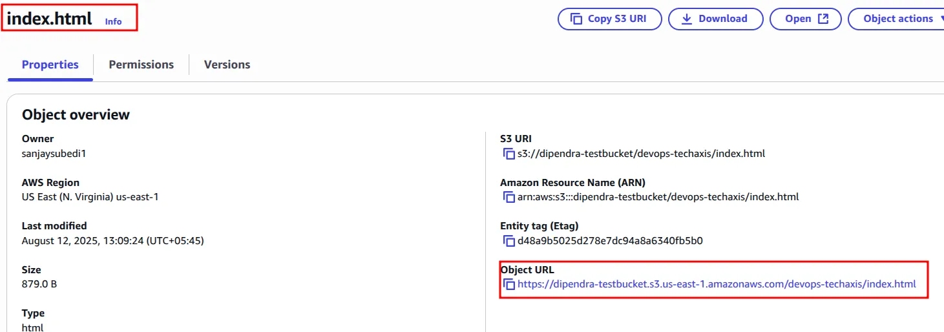Viewport: 944px width, 332px height.
Task: Select the Amazon Resource Name (ARN) label
Action: pyautogui.click(x=572, y=183)
